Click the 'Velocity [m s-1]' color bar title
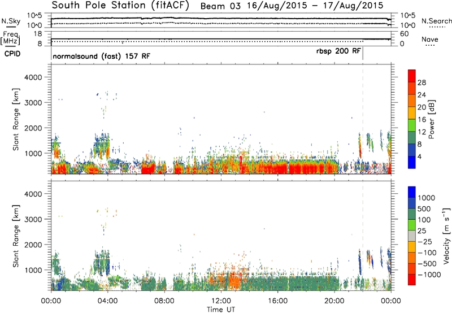Screen dimensions: 452x313 [x=446, y=236]
